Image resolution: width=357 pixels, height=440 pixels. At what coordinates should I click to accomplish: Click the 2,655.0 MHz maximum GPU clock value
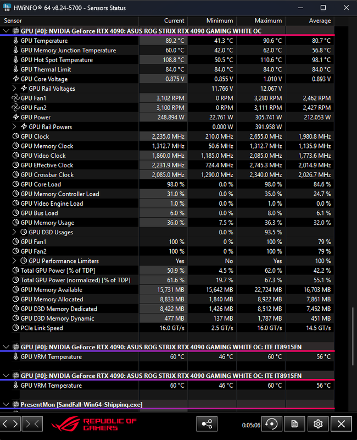point(266,136)
